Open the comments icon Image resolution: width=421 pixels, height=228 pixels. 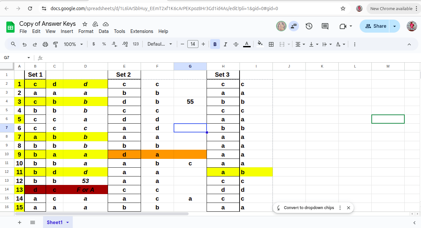pos(325,26)
